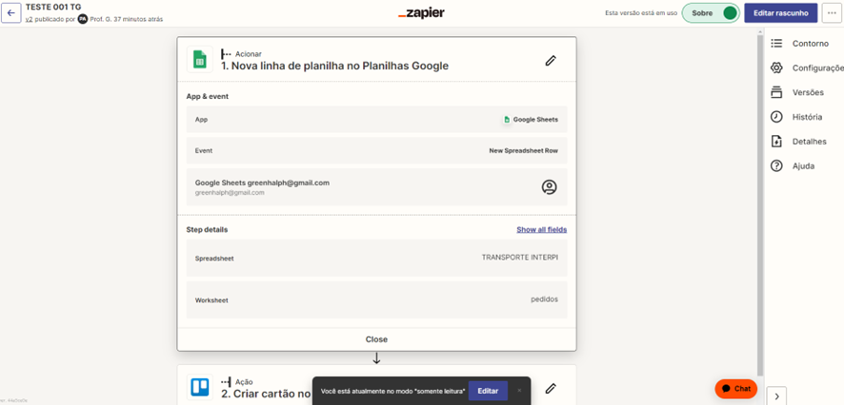Image resolution: width=844 pixels, height=405 pixels.
Task: Click the Editar rascunho button
Action: tap(780, 13)
